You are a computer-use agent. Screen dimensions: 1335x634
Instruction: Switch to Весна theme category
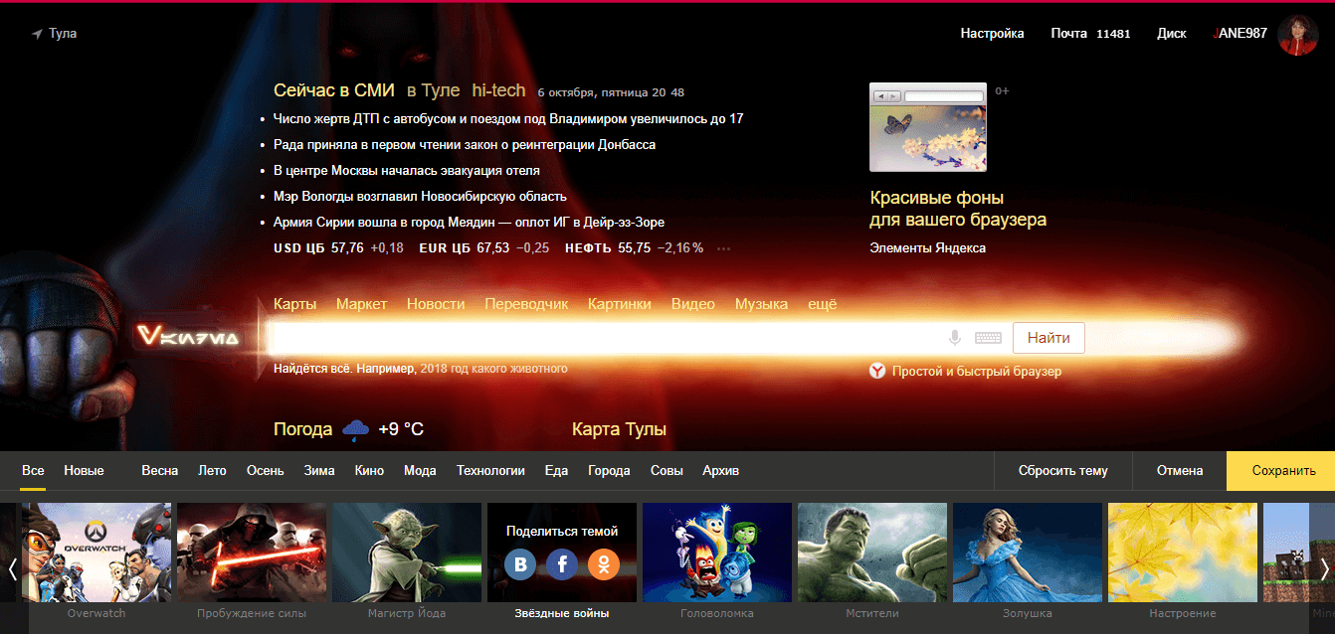[160, 471]
